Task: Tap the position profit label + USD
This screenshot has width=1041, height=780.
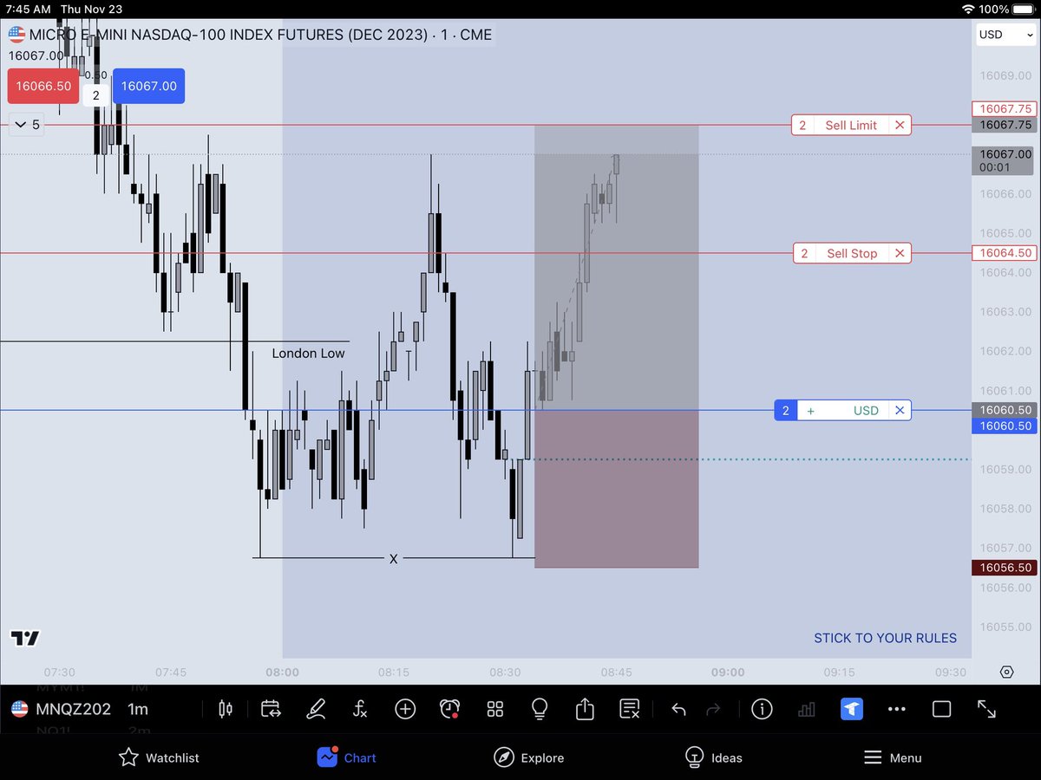Action: (x=843, y=410)
